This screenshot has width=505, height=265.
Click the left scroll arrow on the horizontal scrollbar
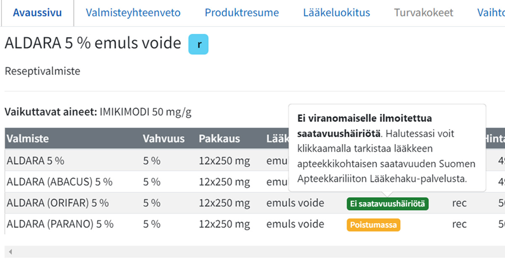pyautogui.click(x=10, y=252)
